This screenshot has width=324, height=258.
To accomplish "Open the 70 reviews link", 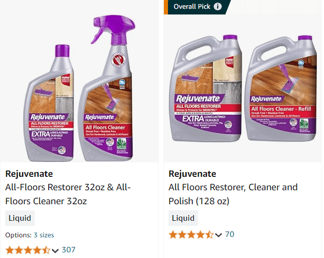I will [229, 234].
